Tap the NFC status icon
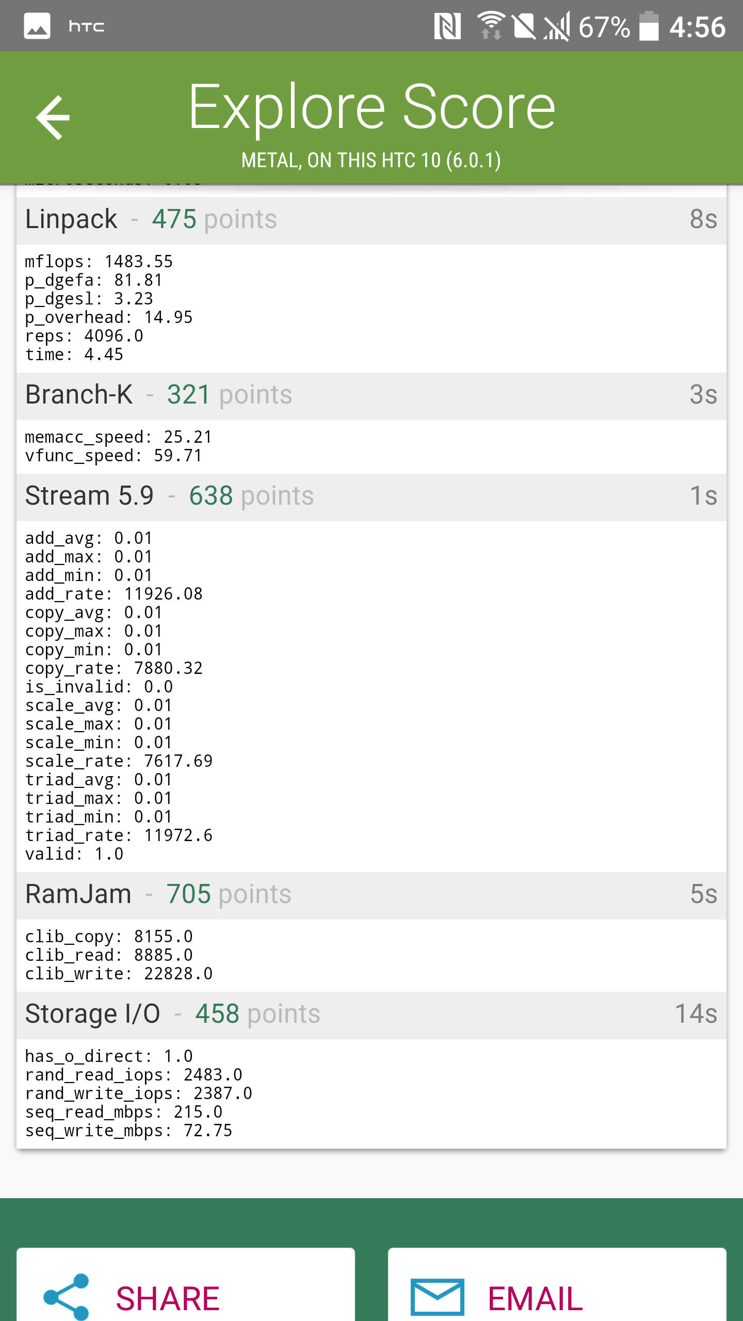The height and width of the screenshot is (1321, 743). (x=447, y=26)
